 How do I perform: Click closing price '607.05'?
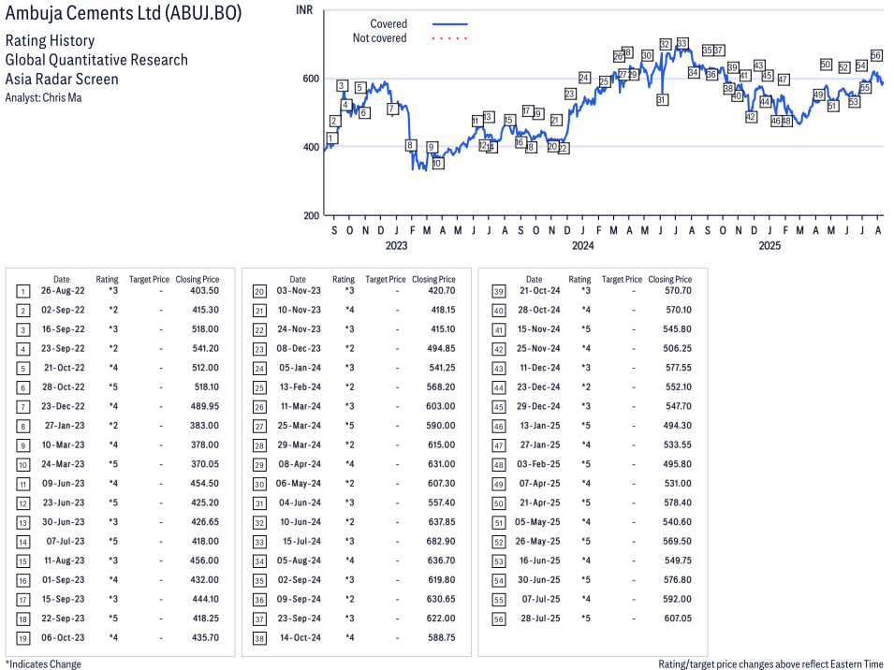pyautogui.click(x=678, y=619)
